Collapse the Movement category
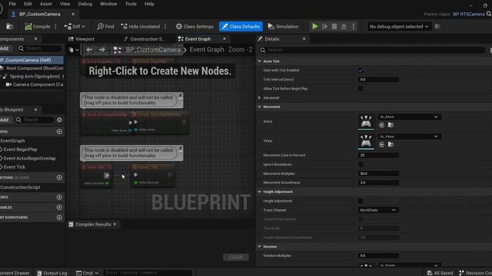The image size is (492, 276). [x=260, y=107]
